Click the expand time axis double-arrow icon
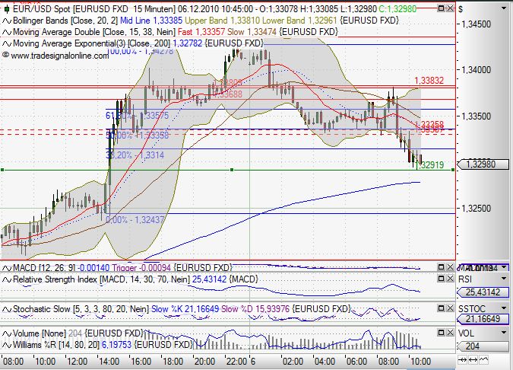 click(473, 360)
